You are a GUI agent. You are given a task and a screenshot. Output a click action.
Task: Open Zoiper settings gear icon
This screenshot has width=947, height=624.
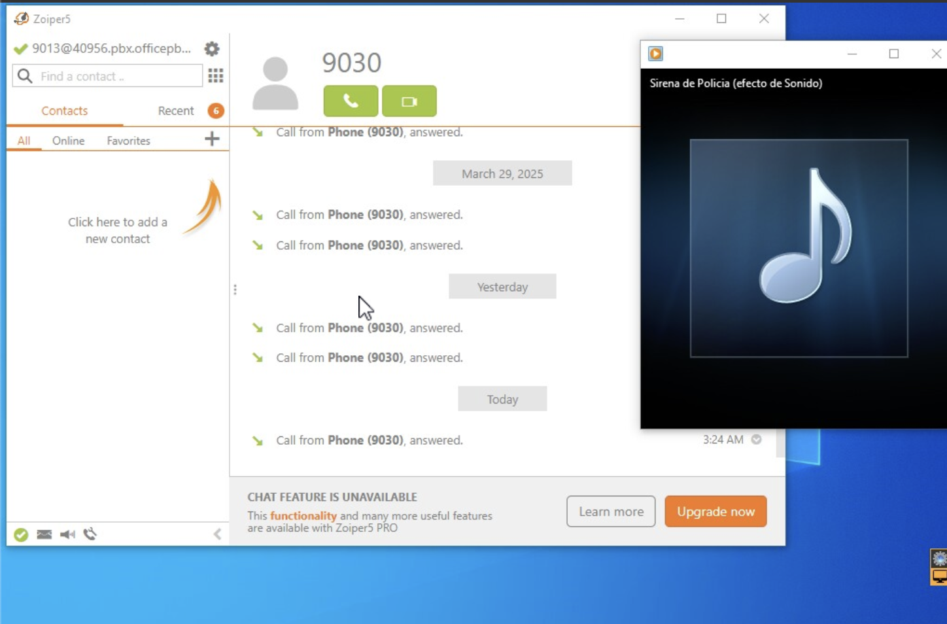coord(212,49)
